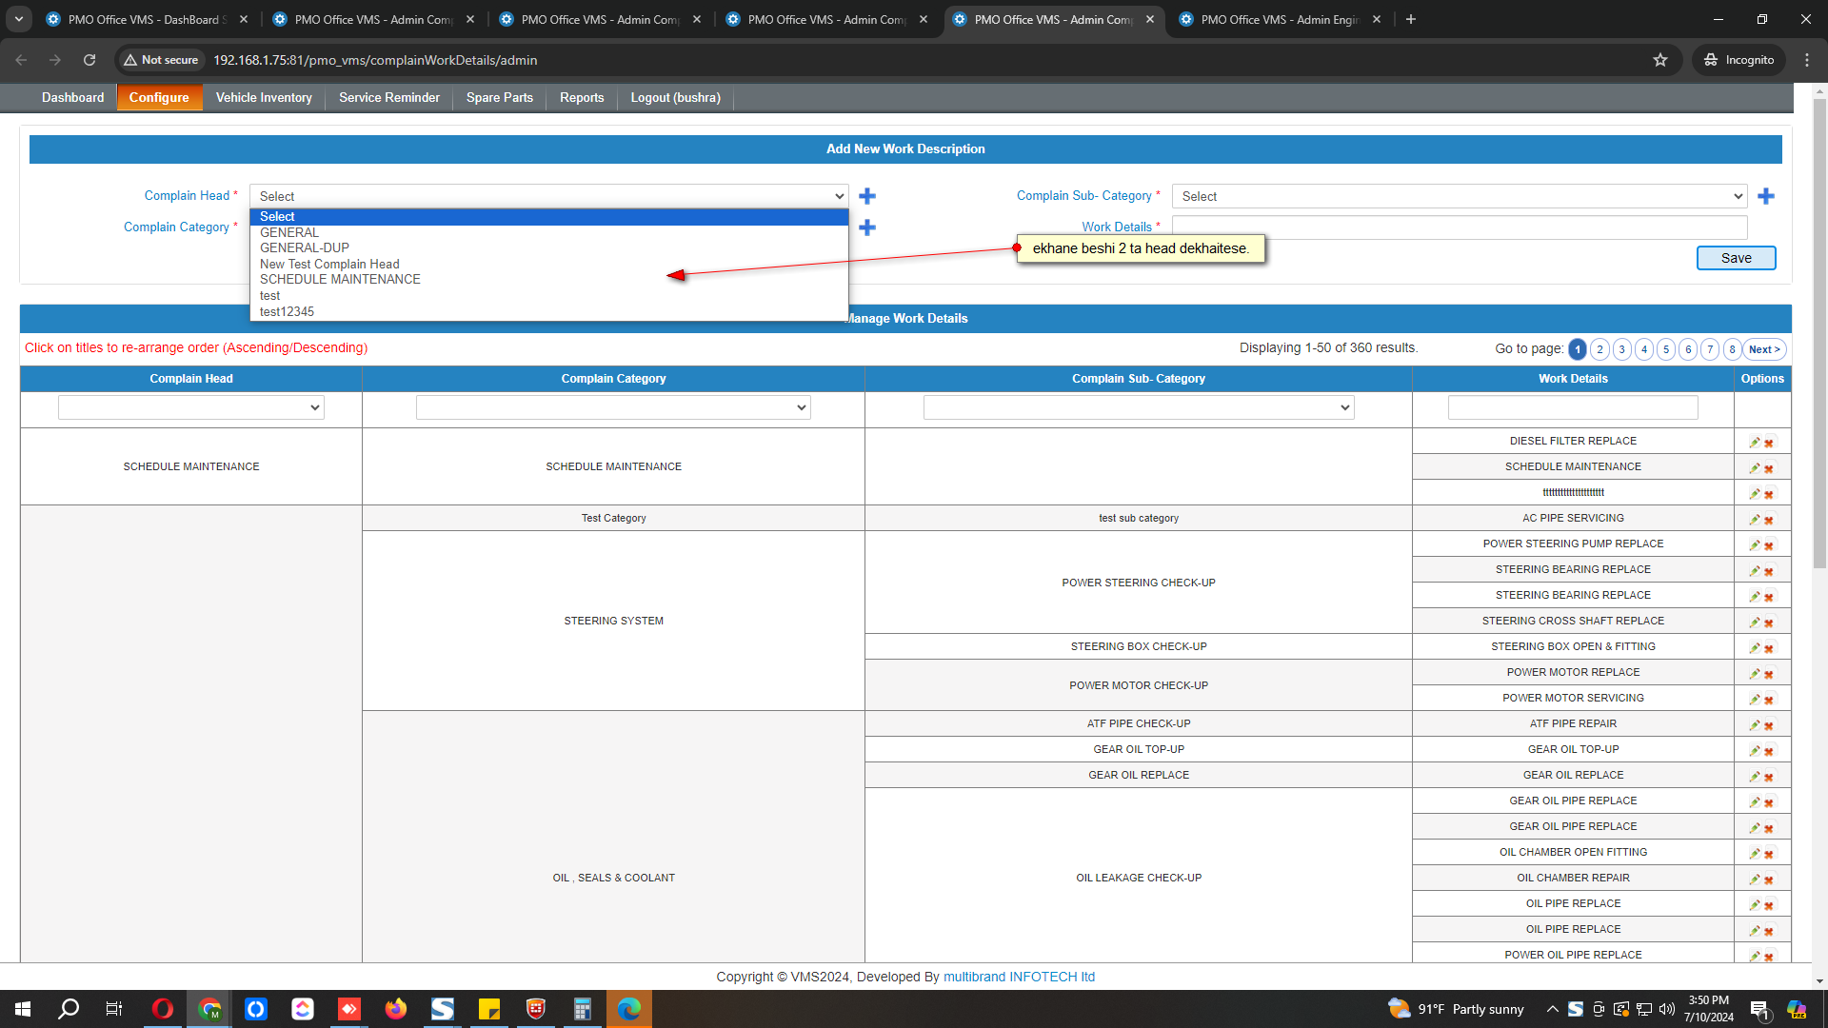Sort by the Work Details column header
This screenshot has height=1028, width=1828.
coord(1572,379)
